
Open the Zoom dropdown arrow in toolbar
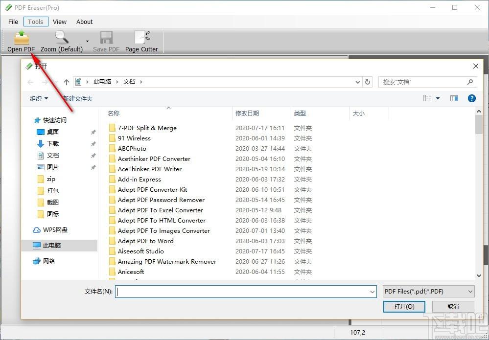click(x=87, y=41)
